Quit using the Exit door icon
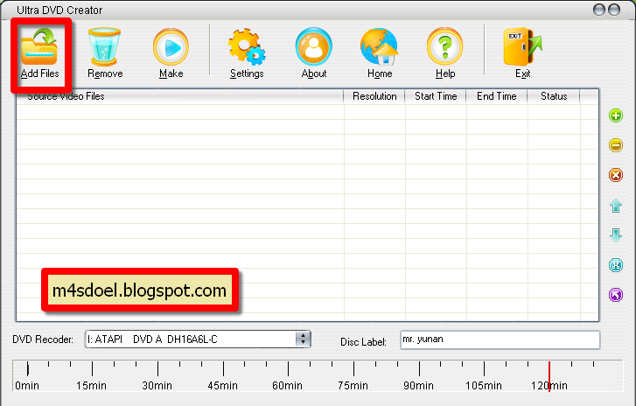The height and width of the screenshot is (406, 636). (522, 47)
